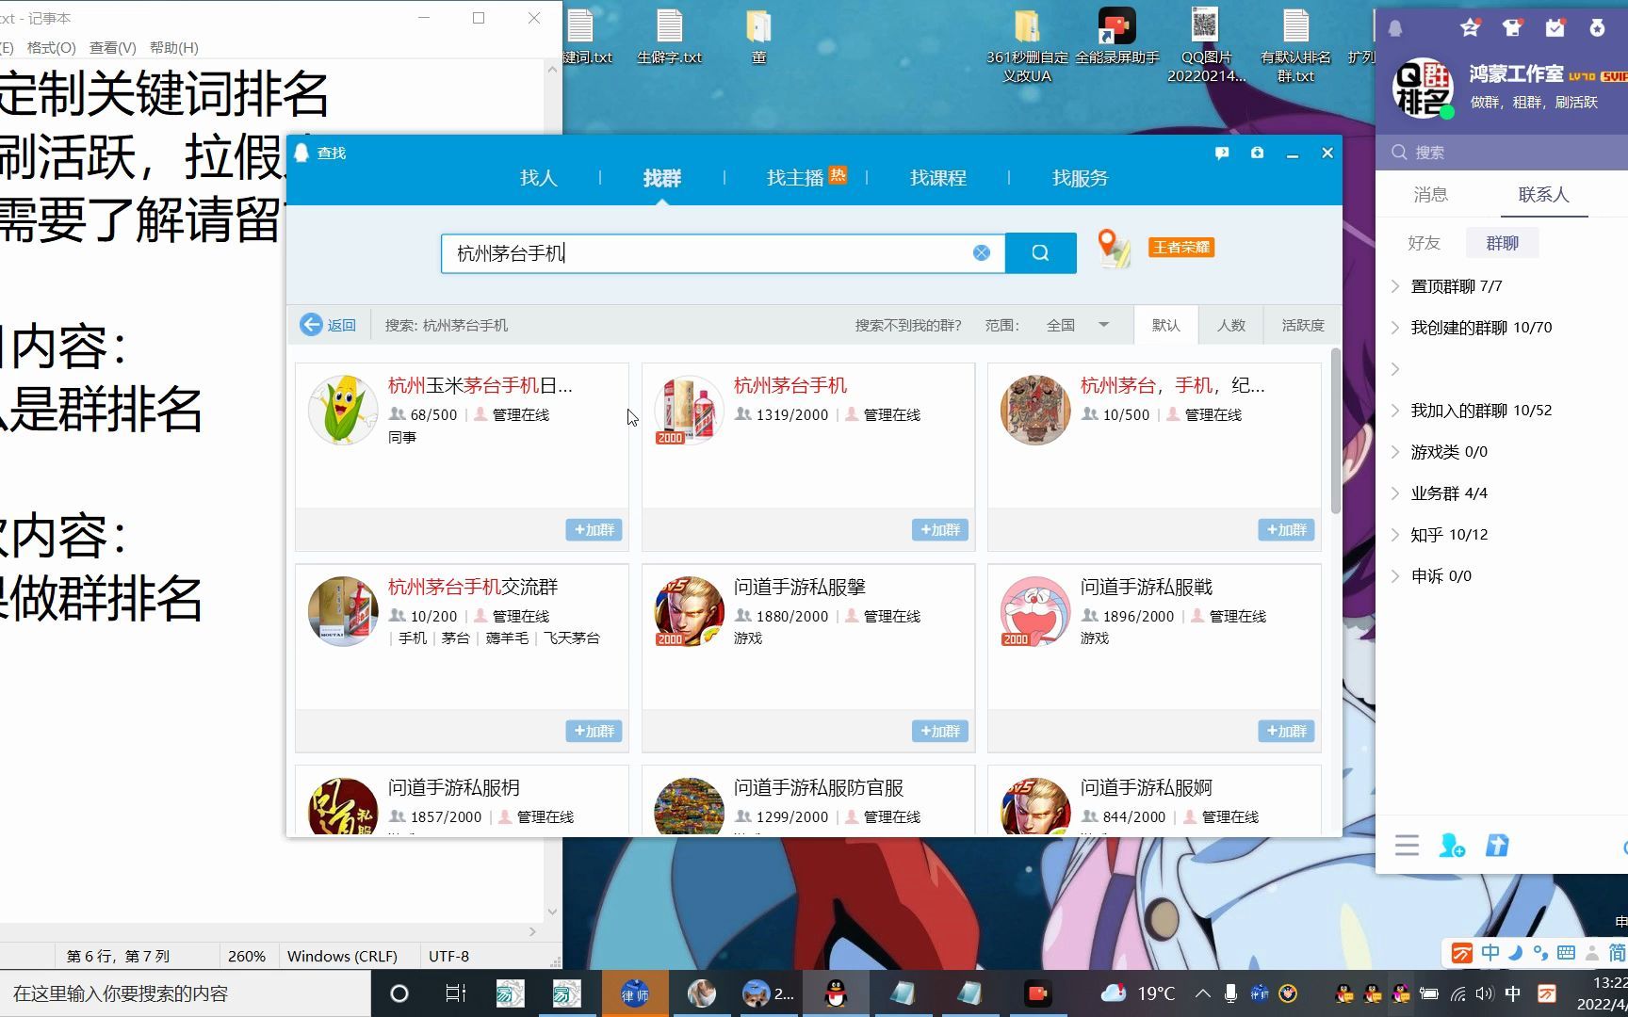This screenshot has width=1628, height=1017.
Task: Click the Windows taskbar search box
Action: pos(185,993)
